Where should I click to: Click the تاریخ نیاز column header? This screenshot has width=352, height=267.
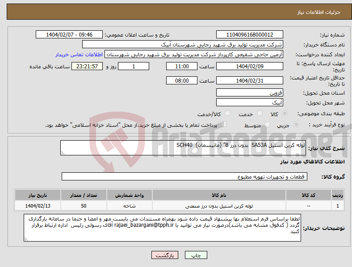coord(38,195)
